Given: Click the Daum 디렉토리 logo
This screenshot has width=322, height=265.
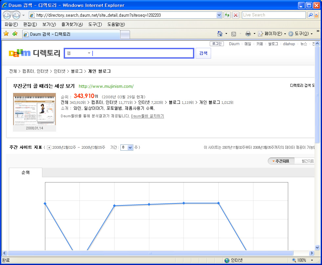Looking at the screenshot, I should coord(34,53).
